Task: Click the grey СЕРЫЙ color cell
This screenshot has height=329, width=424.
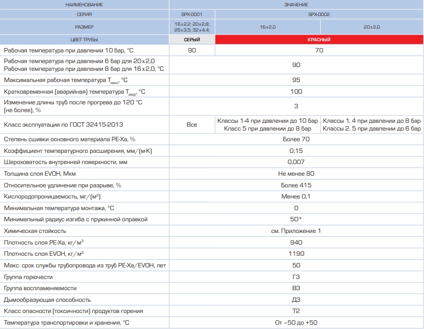Action: coord(192,40)
